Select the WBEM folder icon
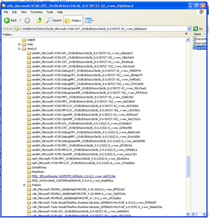This screenshot has height=218, width=209. [24, 40]
